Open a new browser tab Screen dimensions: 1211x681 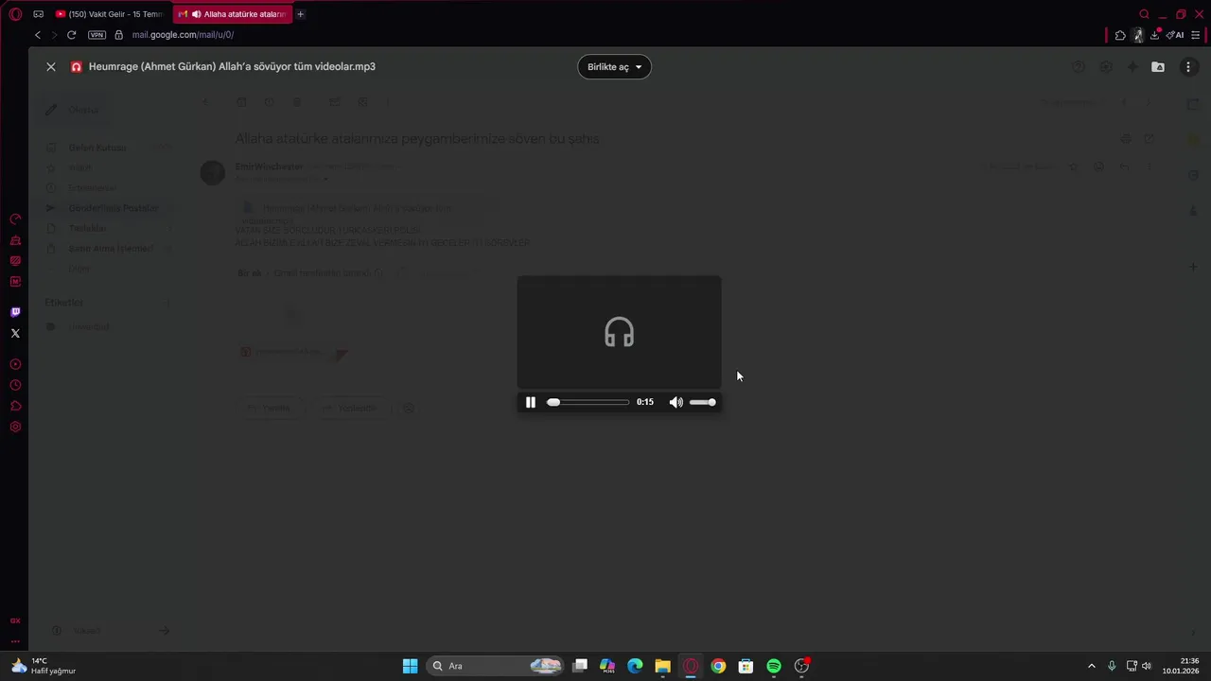(x=301, y=14)
